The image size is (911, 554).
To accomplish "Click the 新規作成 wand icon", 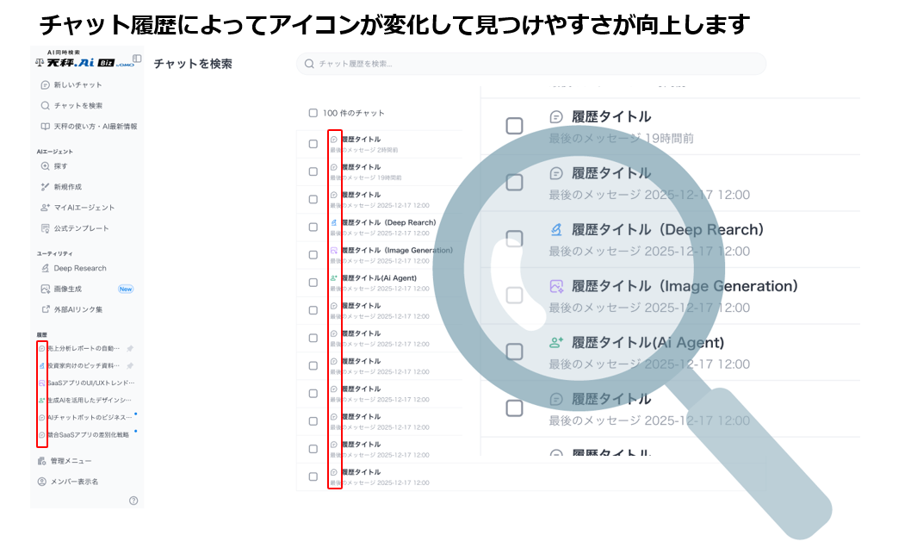I will pyautogui.click(x=45, y=187).
